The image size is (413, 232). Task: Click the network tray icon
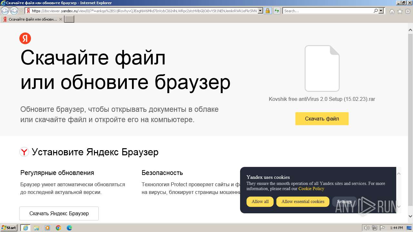[x=375, y=228]
